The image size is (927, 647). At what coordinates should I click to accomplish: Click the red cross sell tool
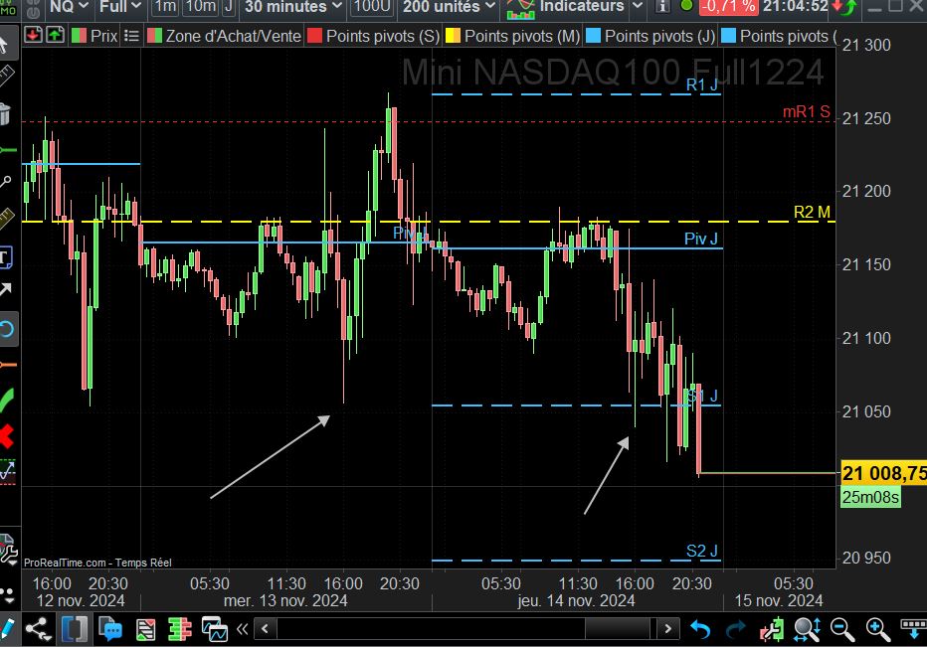7,436
